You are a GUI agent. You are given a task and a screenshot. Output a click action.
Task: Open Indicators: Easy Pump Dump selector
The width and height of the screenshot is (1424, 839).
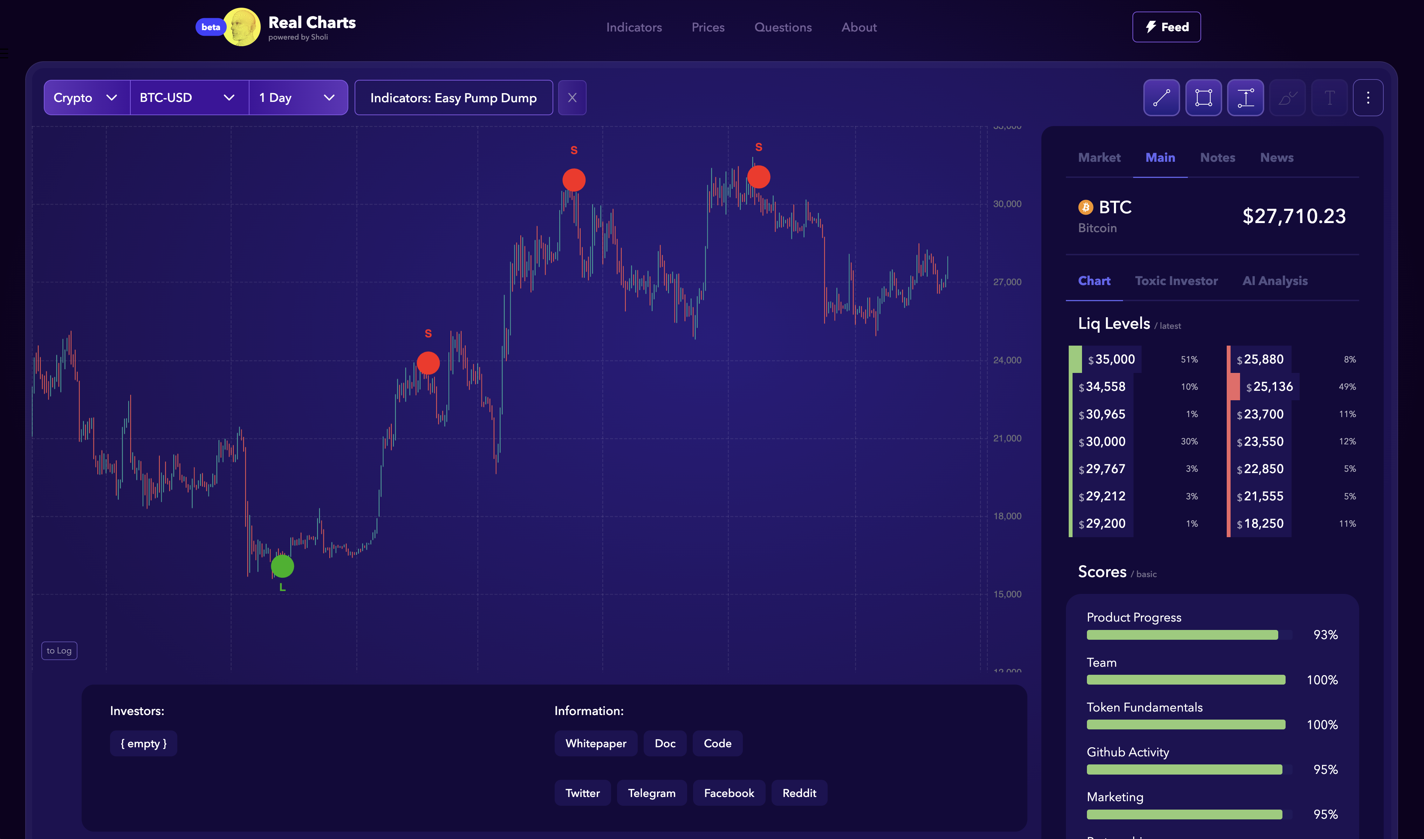[453, 98]
